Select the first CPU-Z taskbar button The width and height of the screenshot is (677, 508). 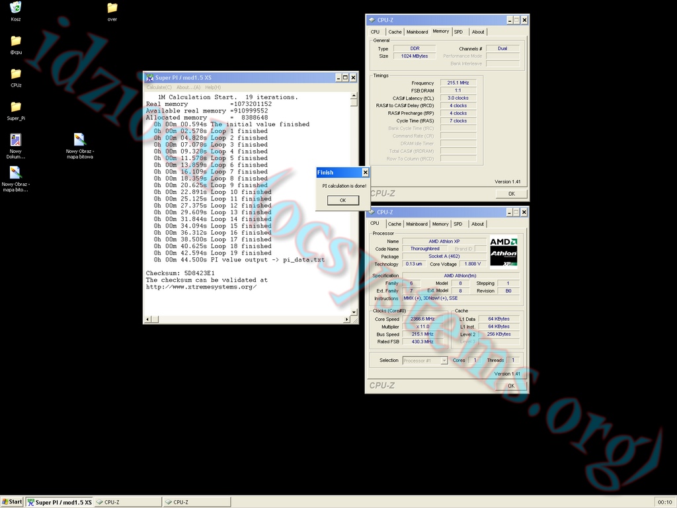click(x=128, y=503)
